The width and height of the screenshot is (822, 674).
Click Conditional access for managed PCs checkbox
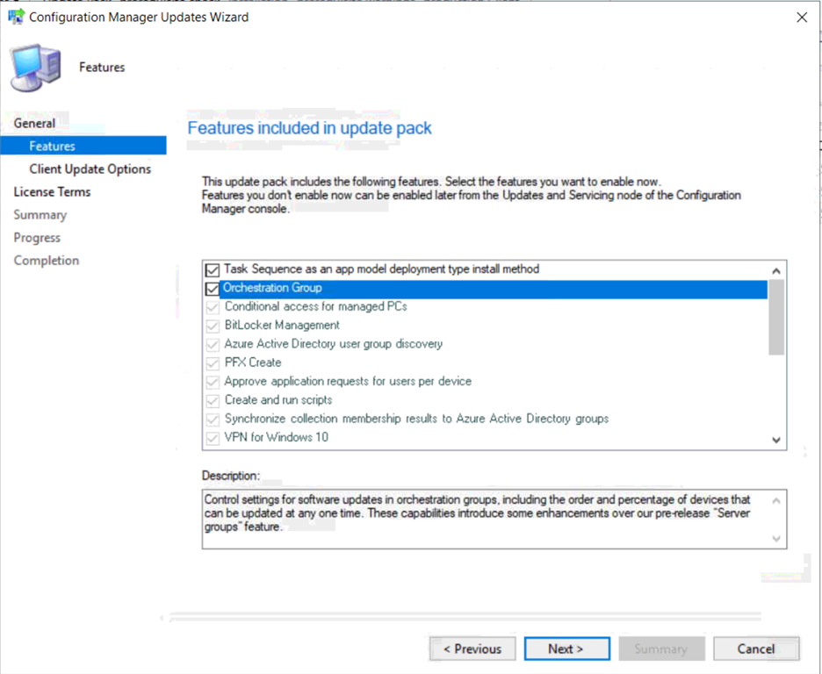(x=213, y=307)
